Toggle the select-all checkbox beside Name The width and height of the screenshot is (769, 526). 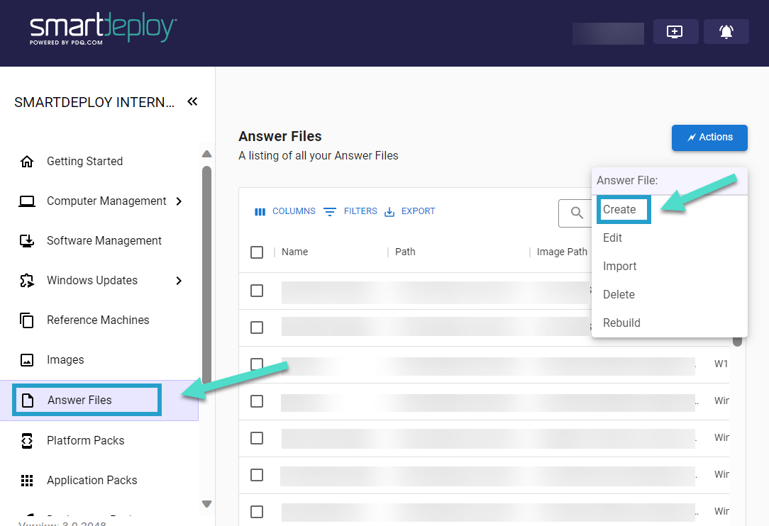point(257,252)
